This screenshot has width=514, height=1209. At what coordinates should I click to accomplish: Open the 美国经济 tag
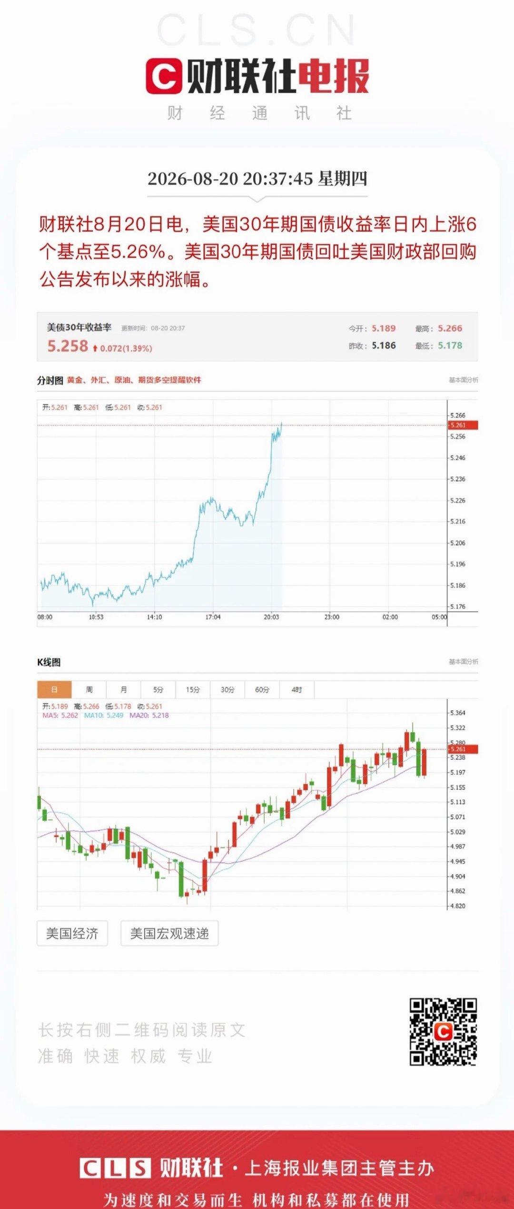tap(72, 933)
